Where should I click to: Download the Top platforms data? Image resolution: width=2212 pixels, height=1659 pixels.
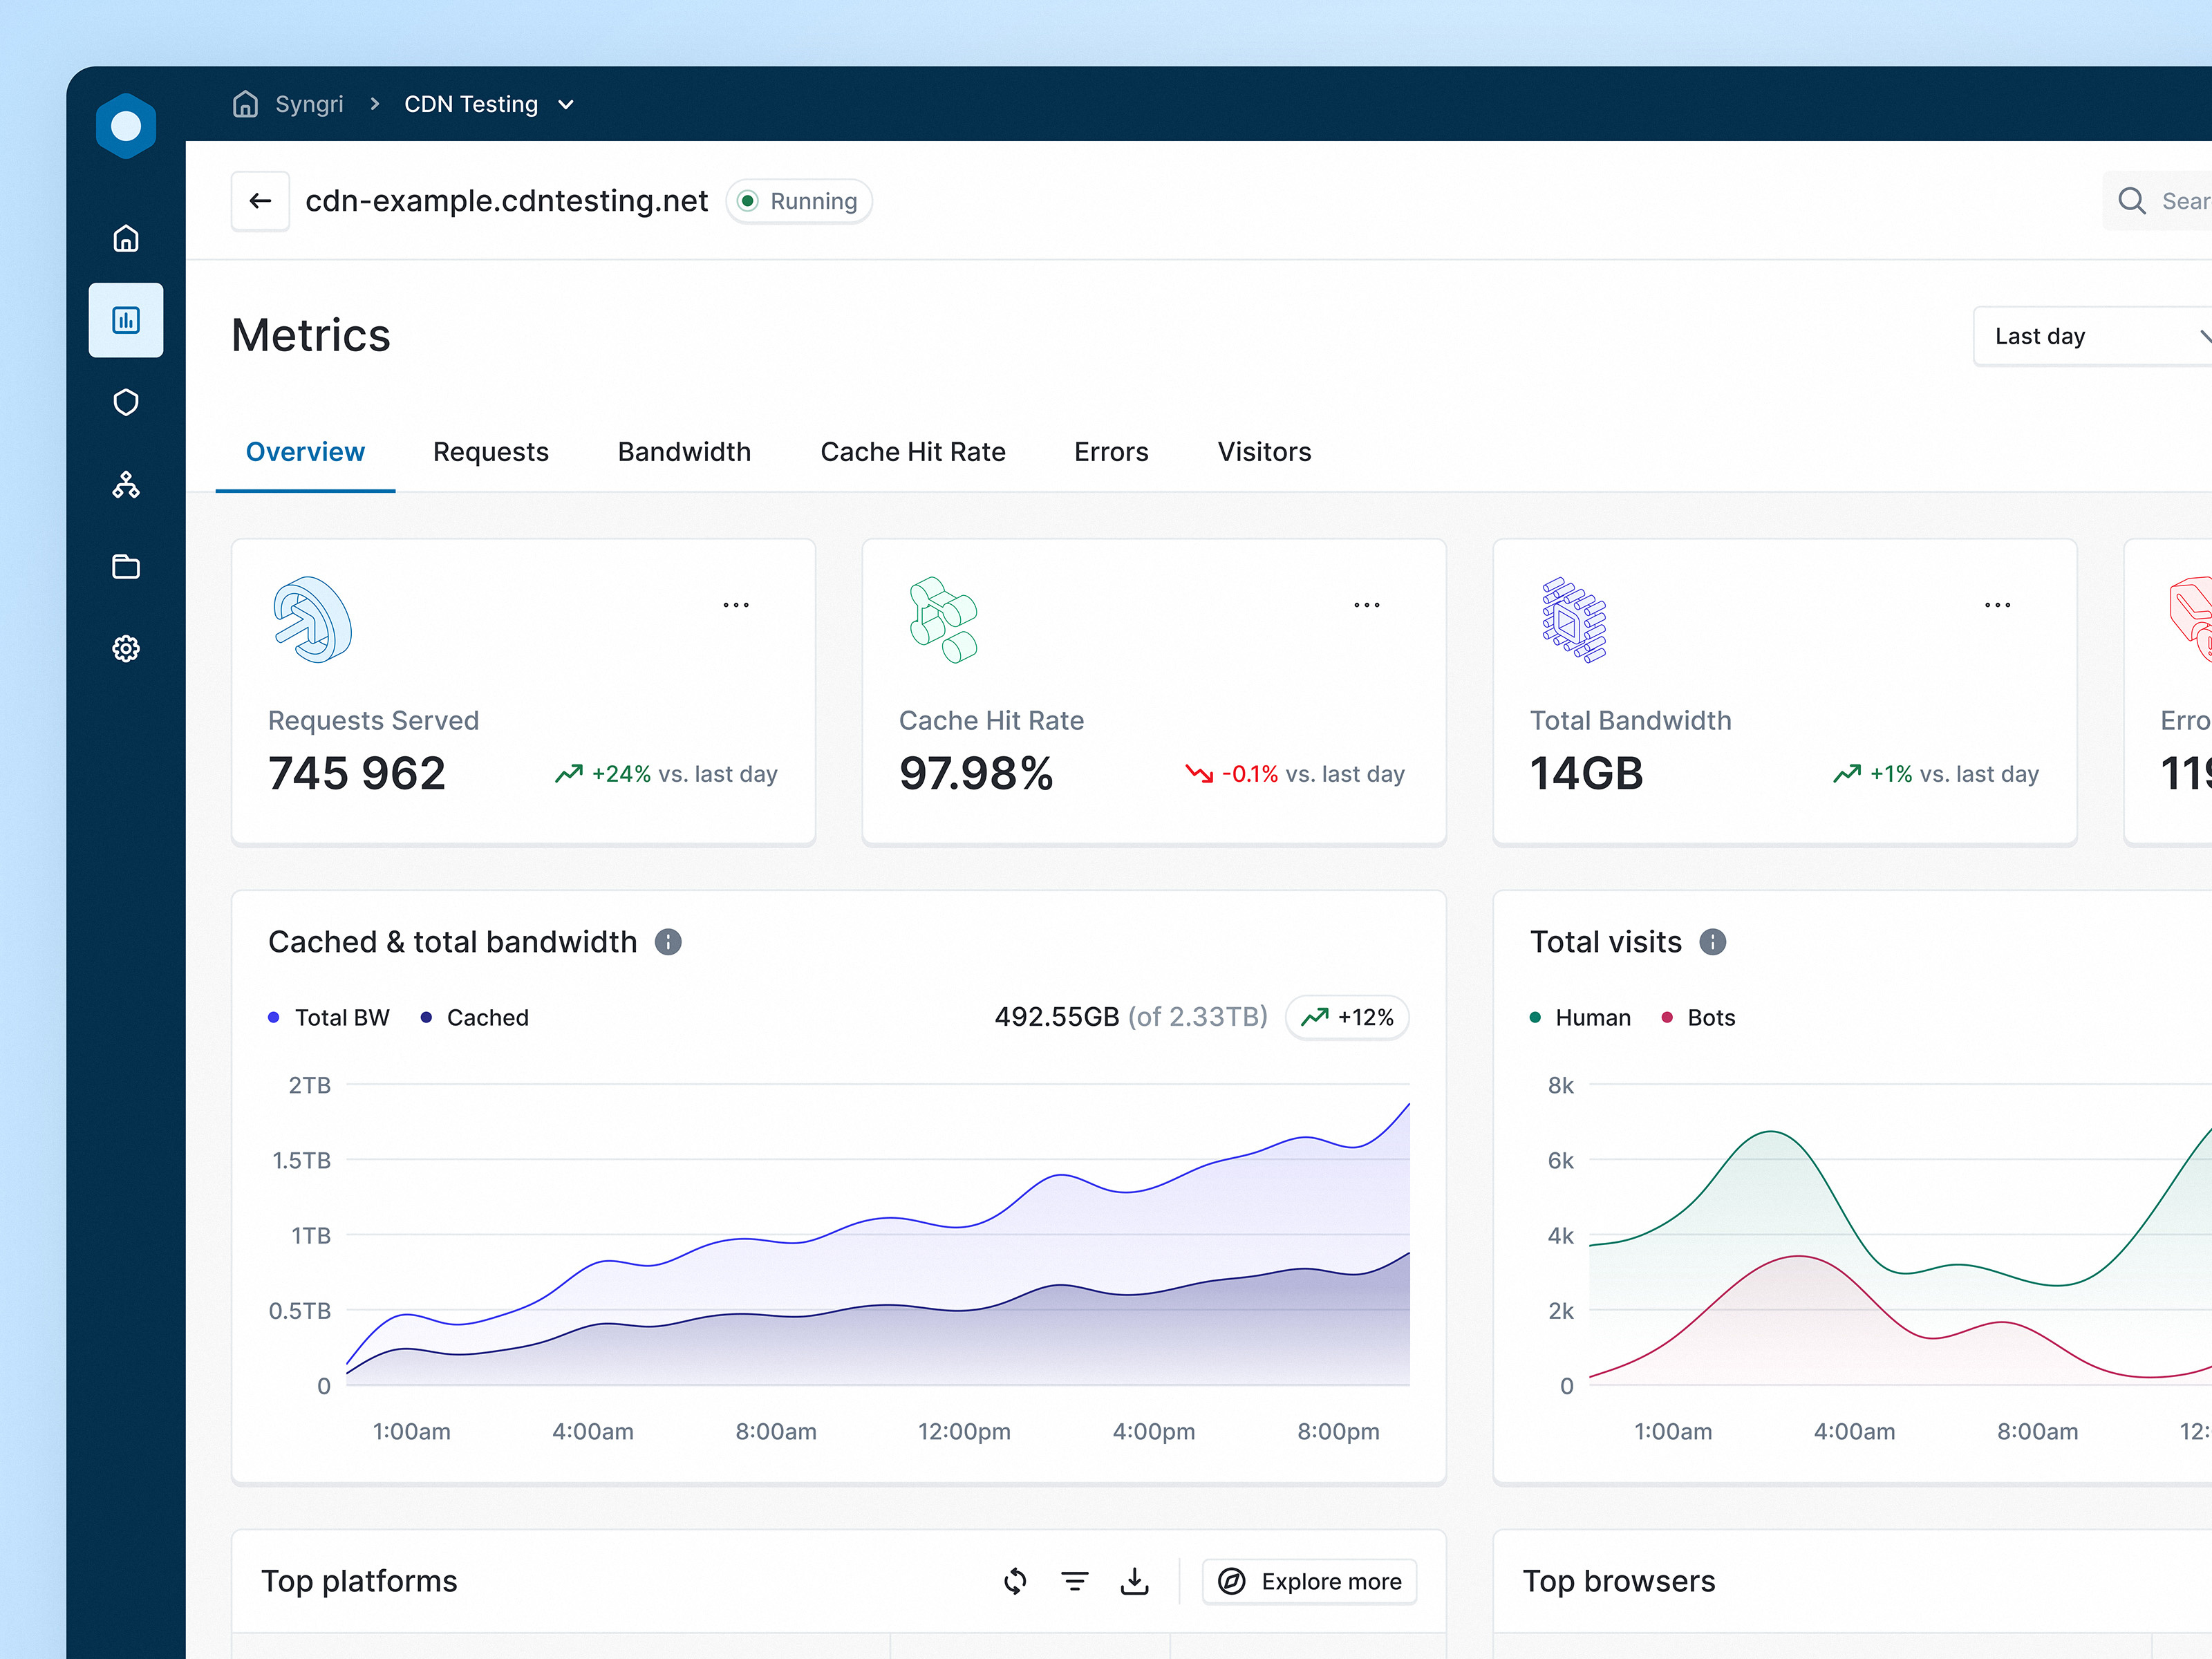click(x=1135, y=1581)
